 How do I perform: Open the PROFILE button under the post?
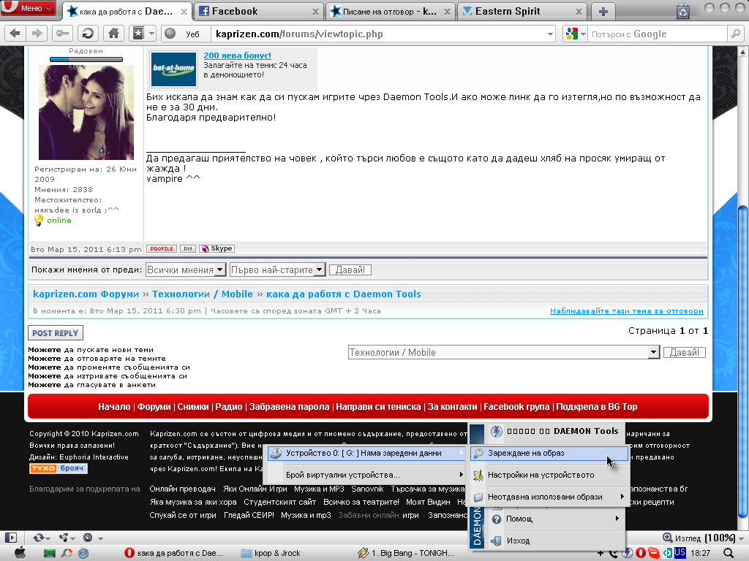(x=162, y=248)
